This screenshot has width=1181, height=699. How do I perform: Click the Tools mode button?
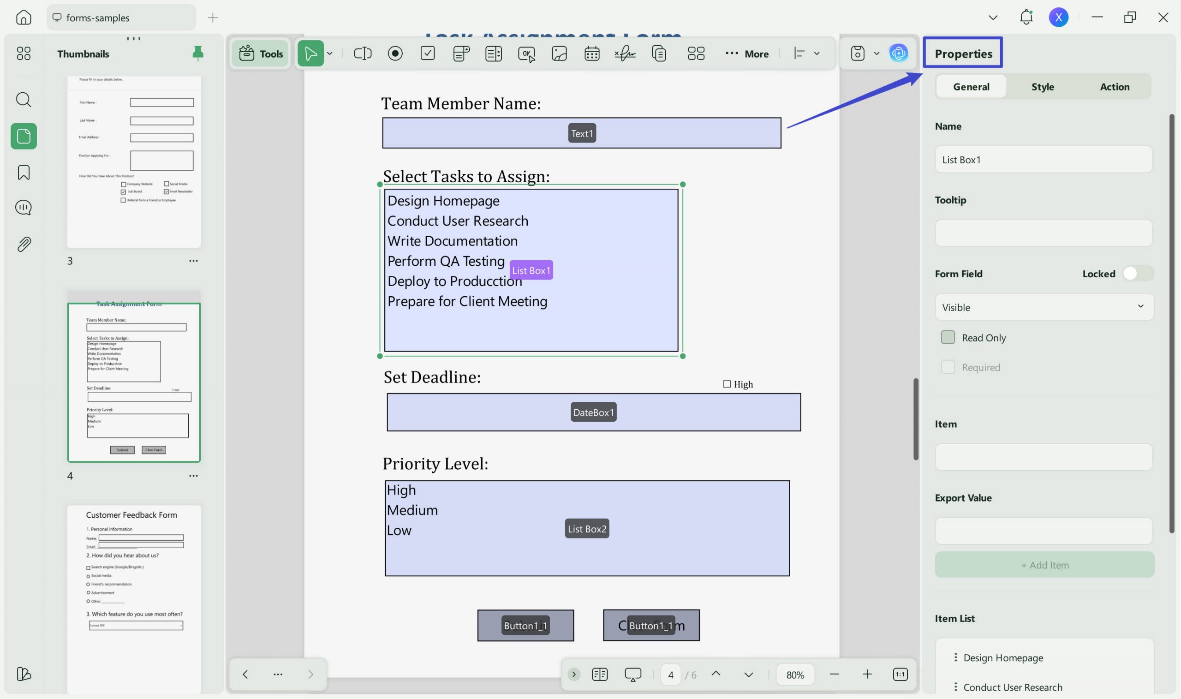point(260,54)
